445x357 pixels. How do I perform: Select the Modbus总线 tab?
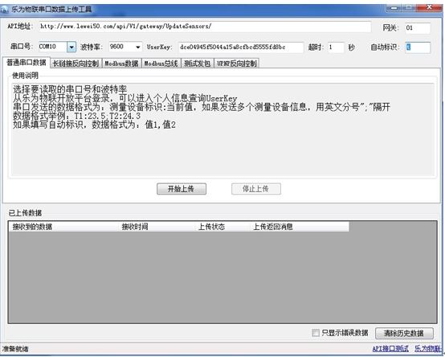tap(161, 64)
